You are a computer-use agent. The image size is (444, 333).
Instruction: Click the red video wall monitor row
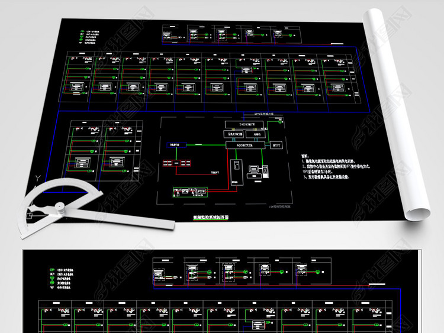coord(178,163)
